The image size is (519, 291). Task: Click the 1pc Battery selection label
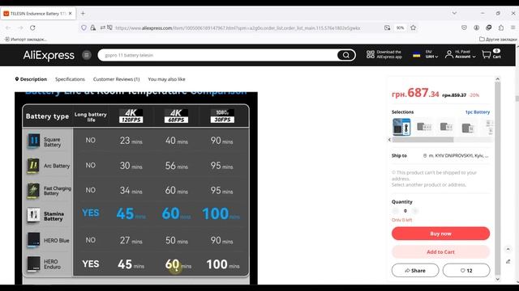(478, 112)
